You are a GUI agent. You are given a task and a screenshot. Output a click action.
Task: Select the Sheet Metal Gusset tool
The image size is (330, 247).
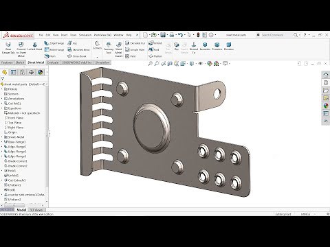[x=118, y=49]
